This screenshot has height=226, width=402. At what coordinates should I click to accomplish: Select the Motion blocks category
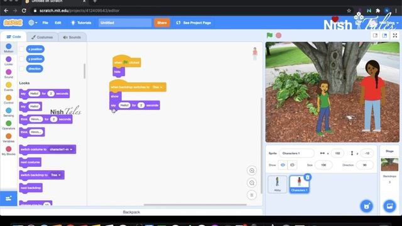(x=8, y=48)
